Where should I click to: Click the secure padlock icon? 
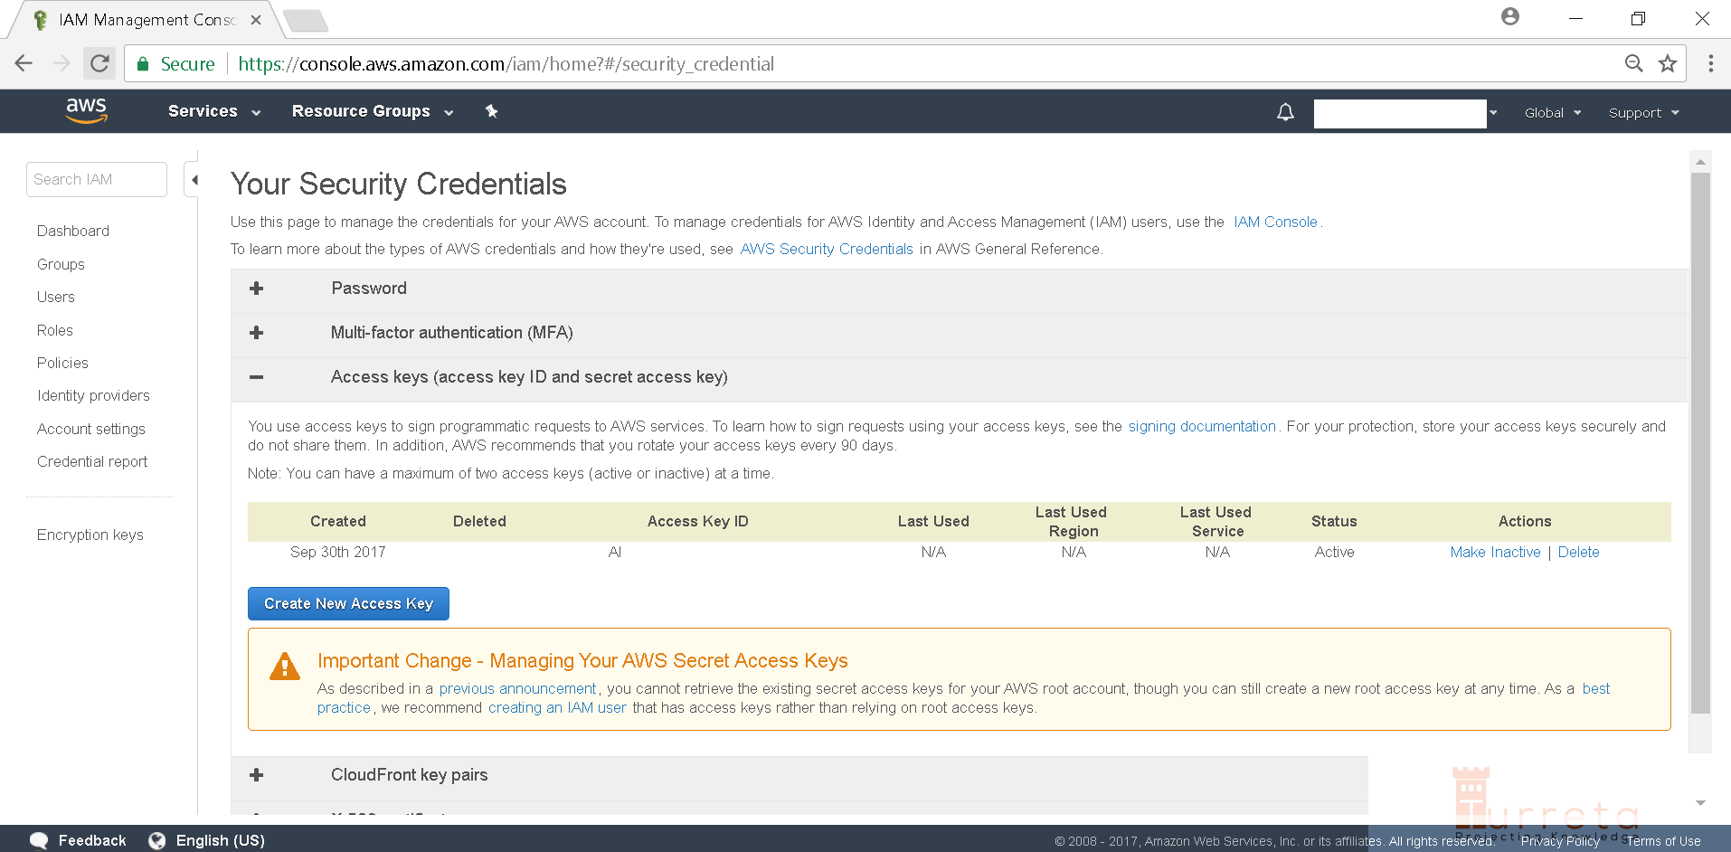143,63
